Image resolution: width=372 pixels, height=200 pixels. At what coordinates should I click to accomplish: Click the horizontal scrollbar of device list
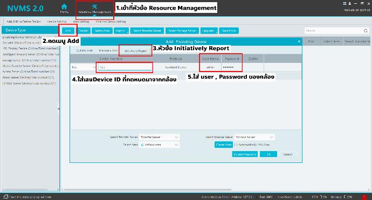(x=147, y=190)
